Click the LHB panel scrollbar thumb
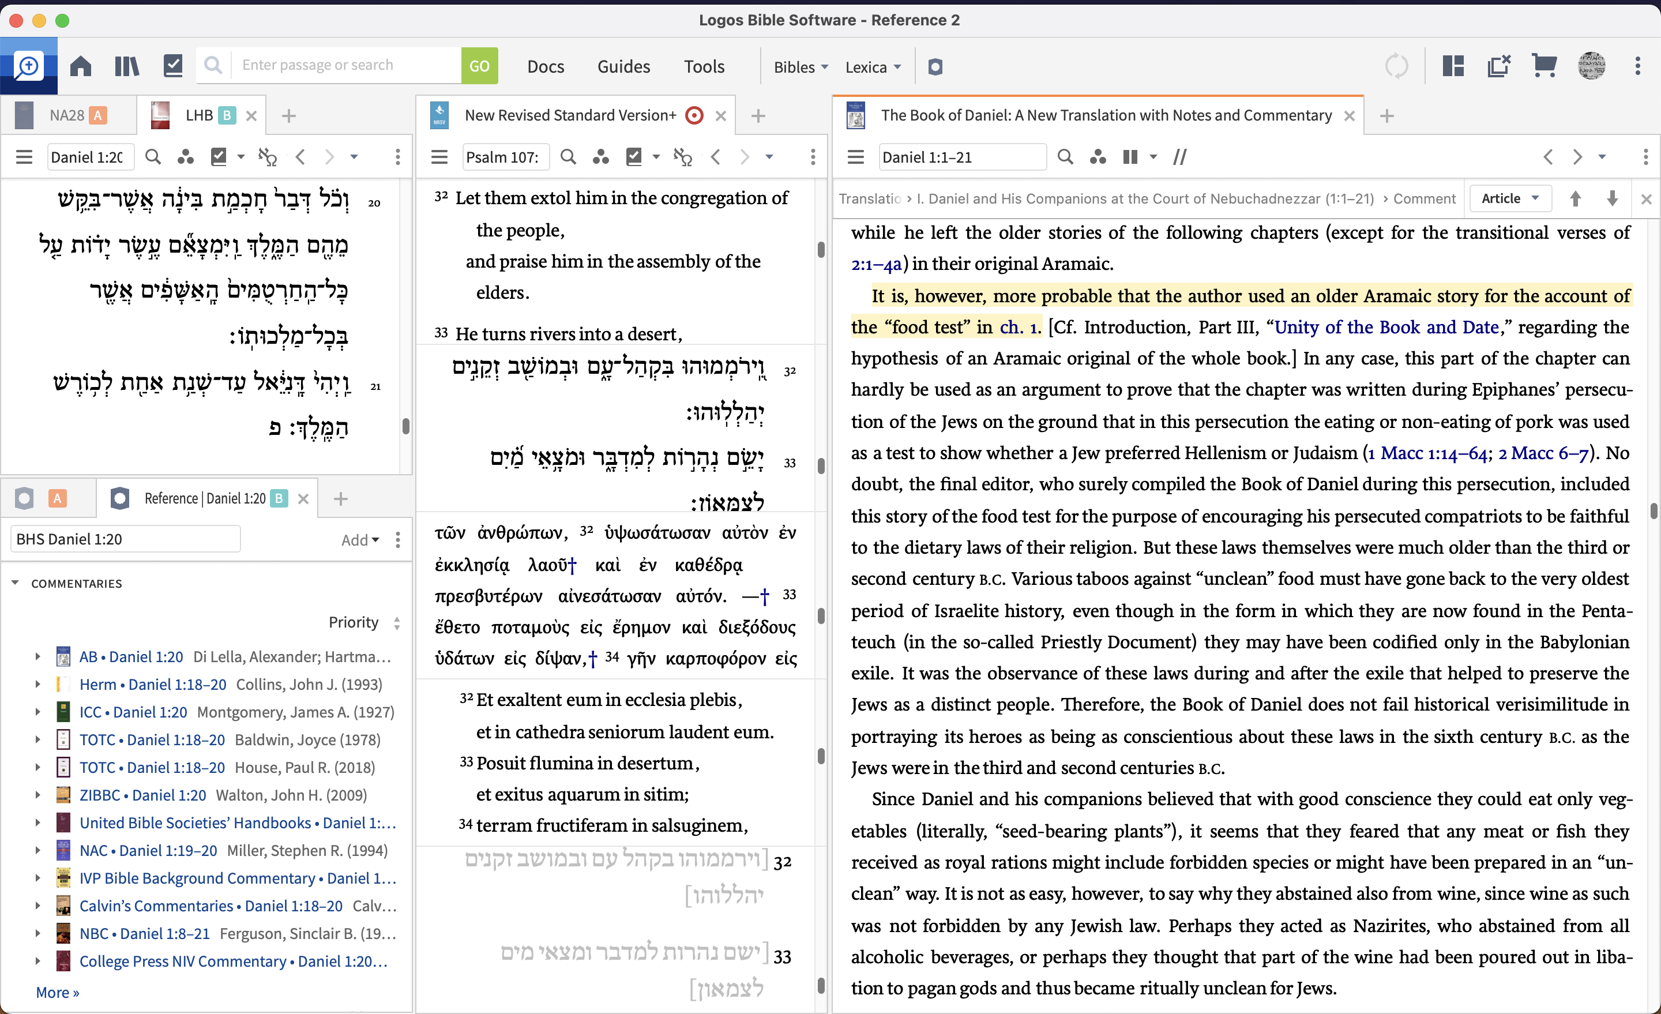 (406, 426)
